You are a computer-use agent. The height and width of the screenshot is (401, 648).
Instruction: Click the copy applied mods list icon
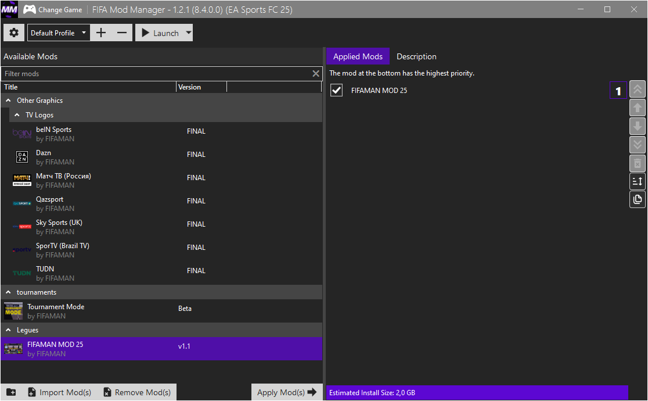click(637, 199)
